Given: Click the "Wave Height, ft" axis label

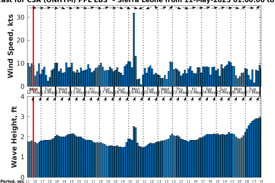Looking at the screenshot, I should [x=14, y=137].
